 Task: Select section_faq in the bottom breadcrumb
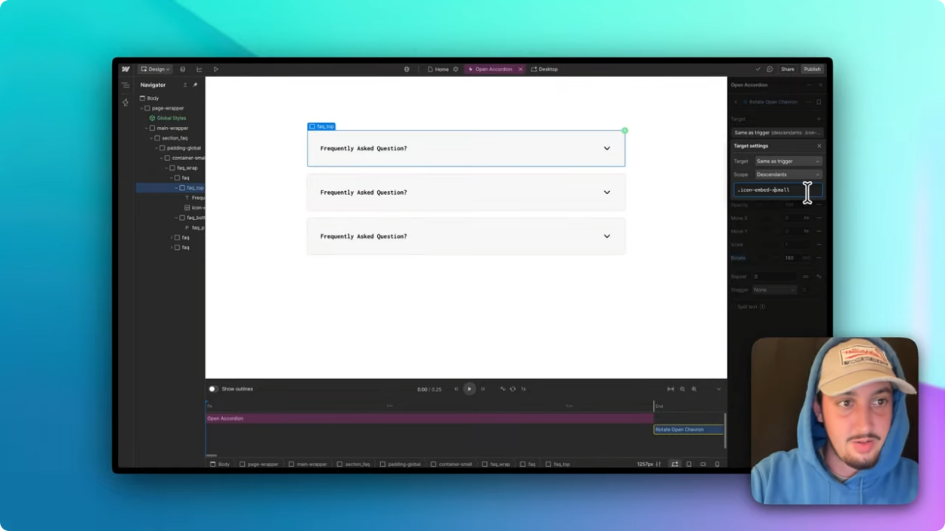tap(354, 464)
